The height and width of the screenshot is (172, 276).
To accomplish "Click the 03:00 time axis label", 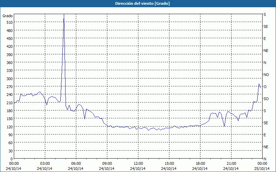I will pyautogui.click(x=45, y=164).
